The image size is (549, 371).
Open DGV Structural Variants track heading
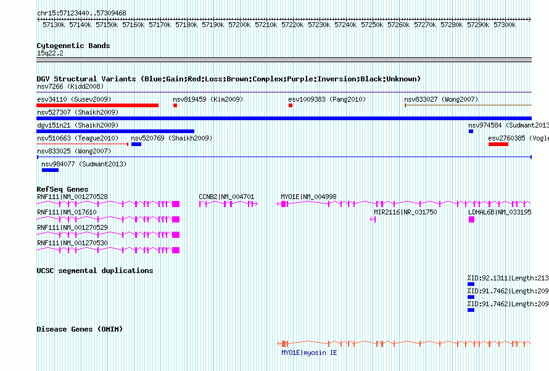pos(229,79)
